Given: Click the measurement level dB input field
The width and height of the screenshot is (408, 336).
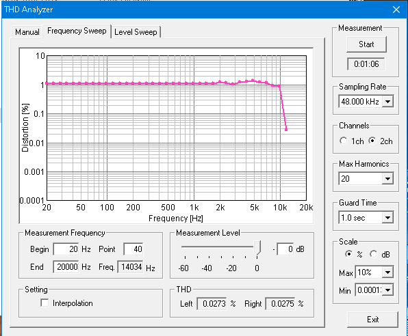Looking at the screenshot, I should point(285,249).
